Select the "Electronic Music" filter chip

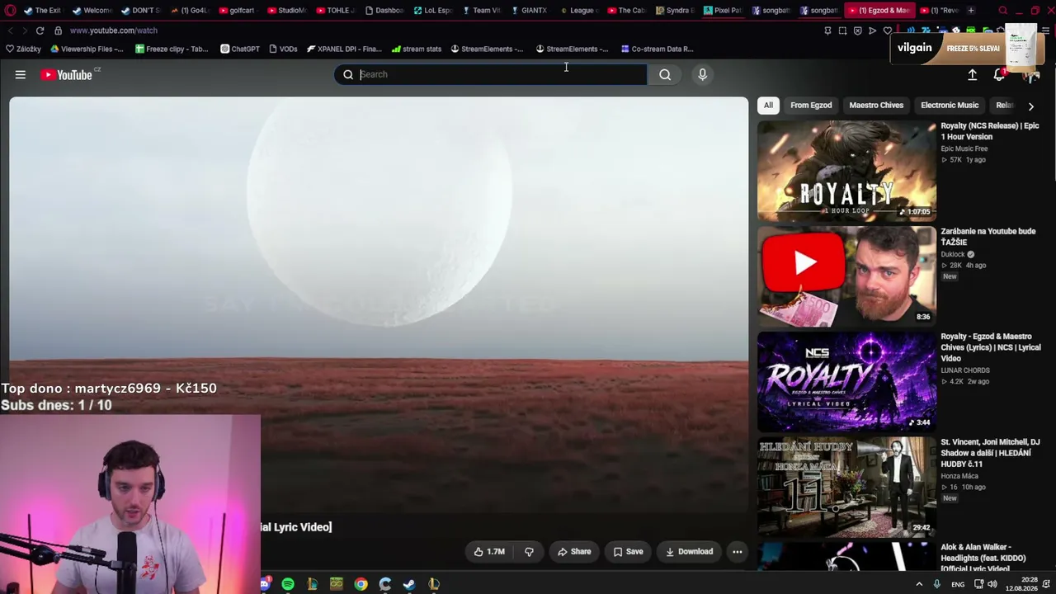tap(950, 106)
